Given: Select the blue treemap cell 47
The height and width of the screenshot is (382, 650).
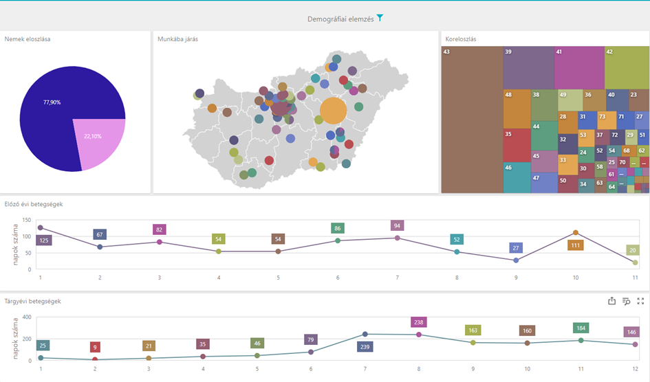Looking at the screenshot, I should 545,183.
